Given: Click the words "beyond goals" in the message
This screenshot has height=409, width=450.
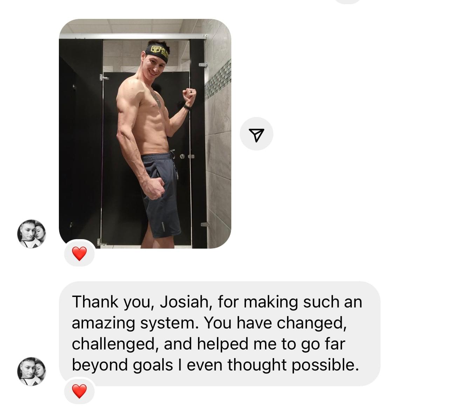Looking at the screenshot, I should click(x=123, y=365).
